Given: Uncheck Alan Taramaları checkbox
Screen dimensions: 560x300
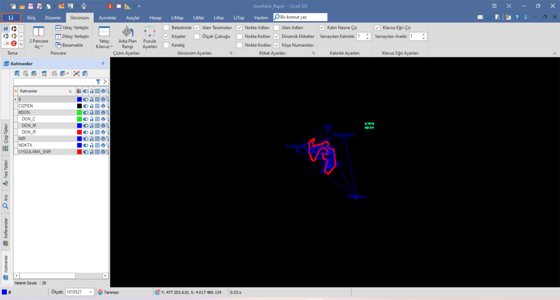Looking at the screenshot, I should click(197, 28).
